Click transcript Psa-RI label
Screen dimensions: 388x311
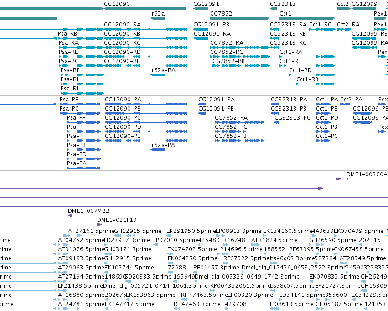[69, 89]
